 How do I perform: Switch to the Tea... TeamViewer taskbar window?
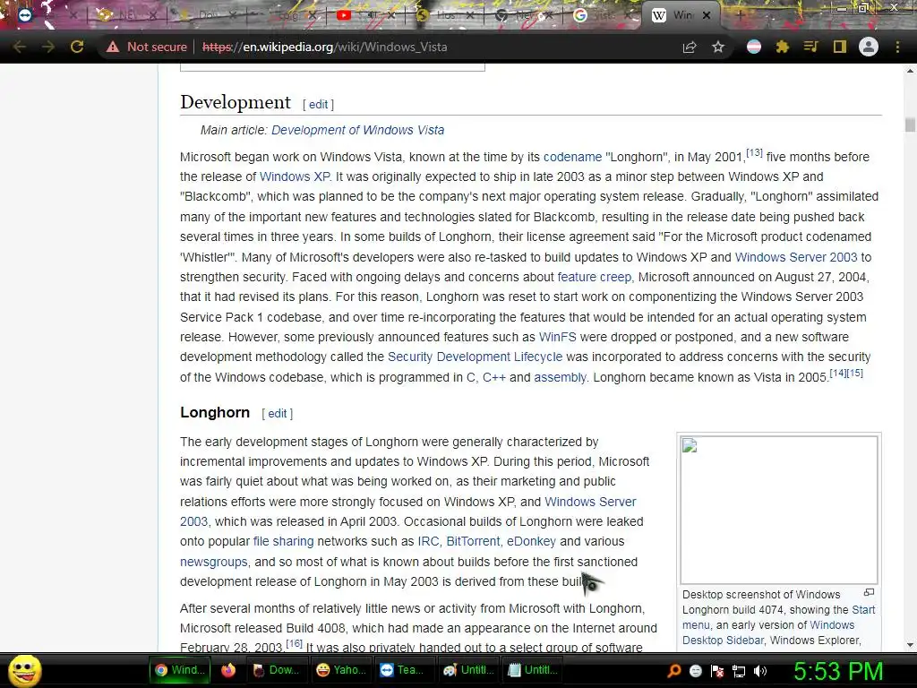coord(404,670)
